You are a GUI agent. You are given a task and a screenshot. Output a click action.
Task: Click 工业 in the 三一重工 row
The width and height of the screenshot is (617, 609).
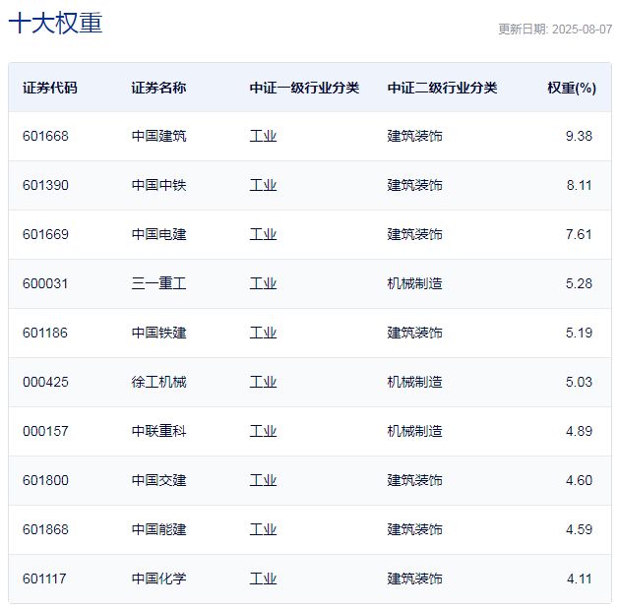click(264, 283)
